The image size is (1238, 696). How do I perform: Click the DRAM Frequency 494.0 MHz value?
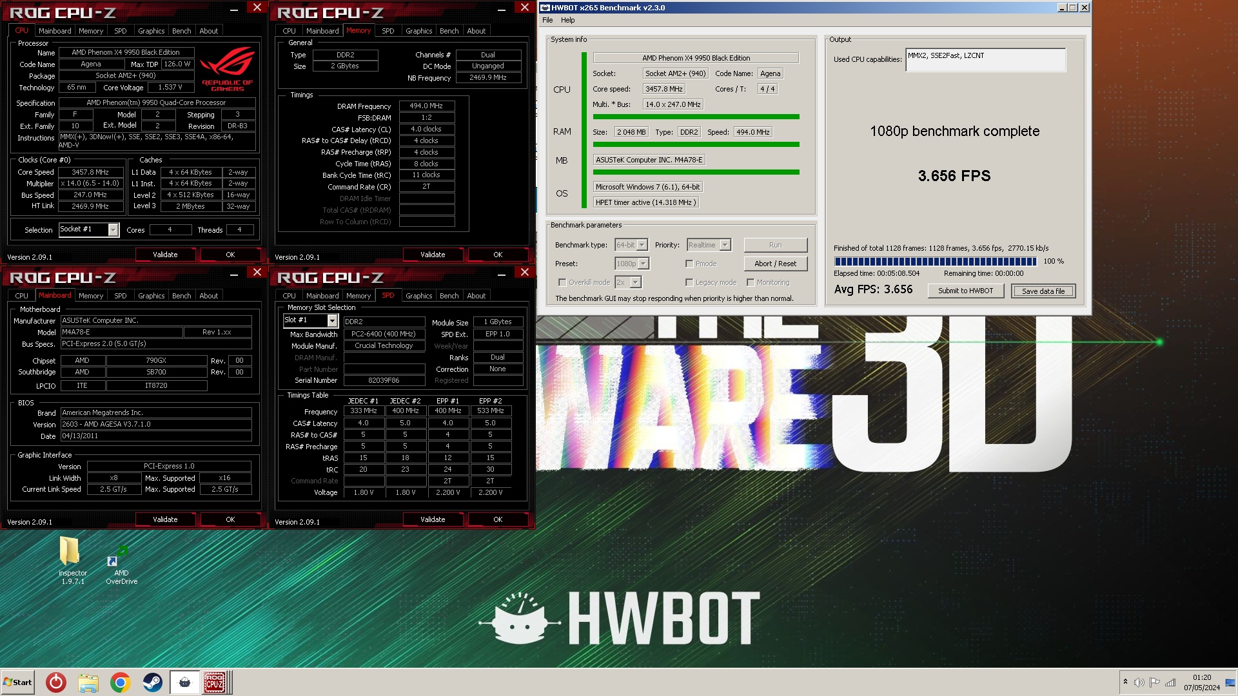coord(426,106)
